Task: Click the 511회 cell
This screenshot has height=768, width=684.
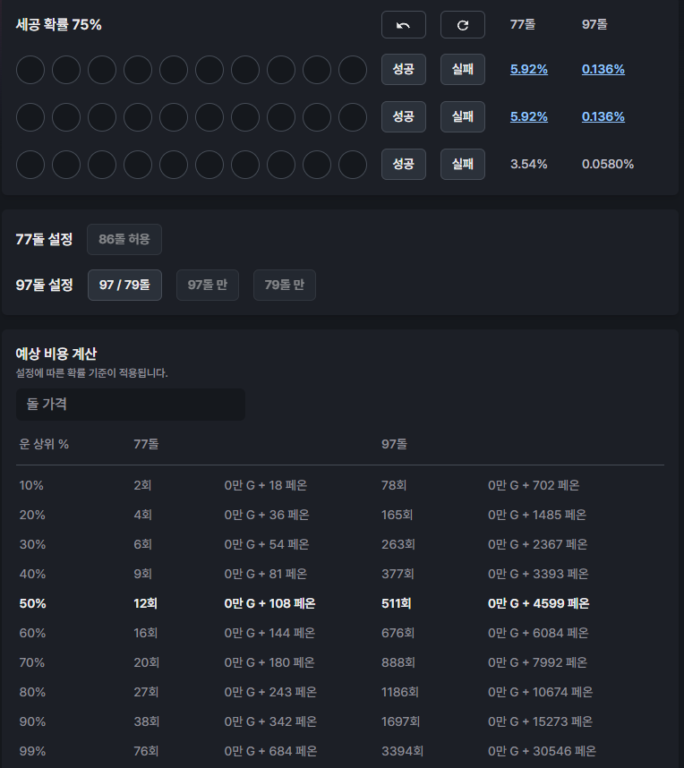Action: [x=397, y=603]
